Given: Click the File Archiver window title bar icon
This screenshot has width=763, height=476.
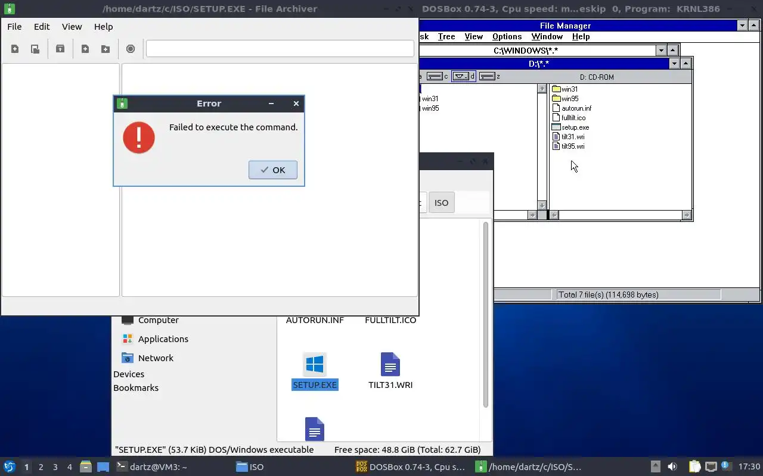Looking at the screenshot, I should point(9,9).
